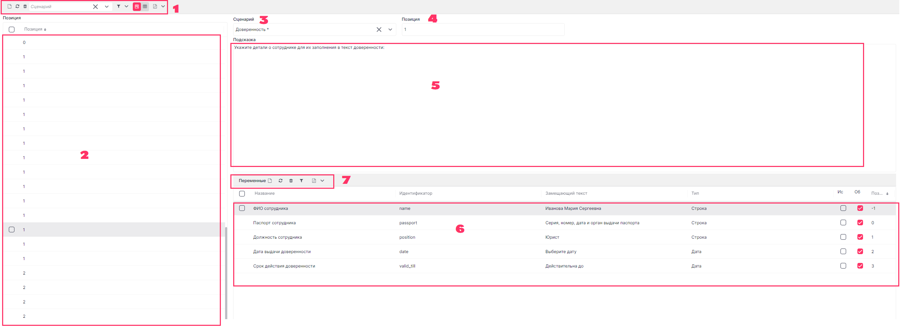Open export options chevron in top toolbar
The image size is (906, 329).
point(163,6)
